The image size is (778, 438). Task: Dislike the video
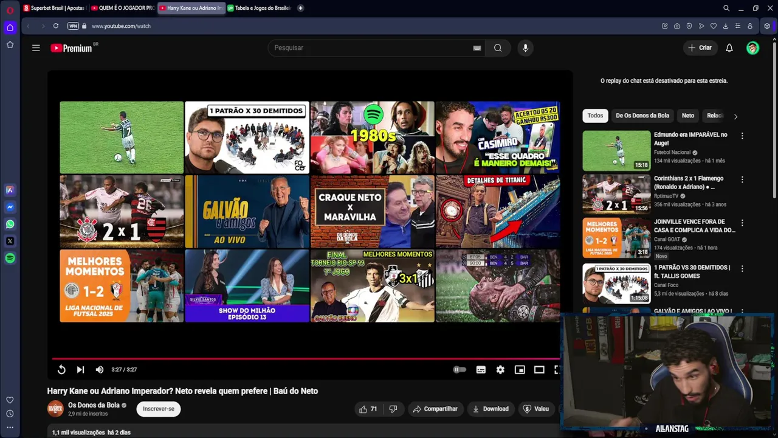point(393,409)
